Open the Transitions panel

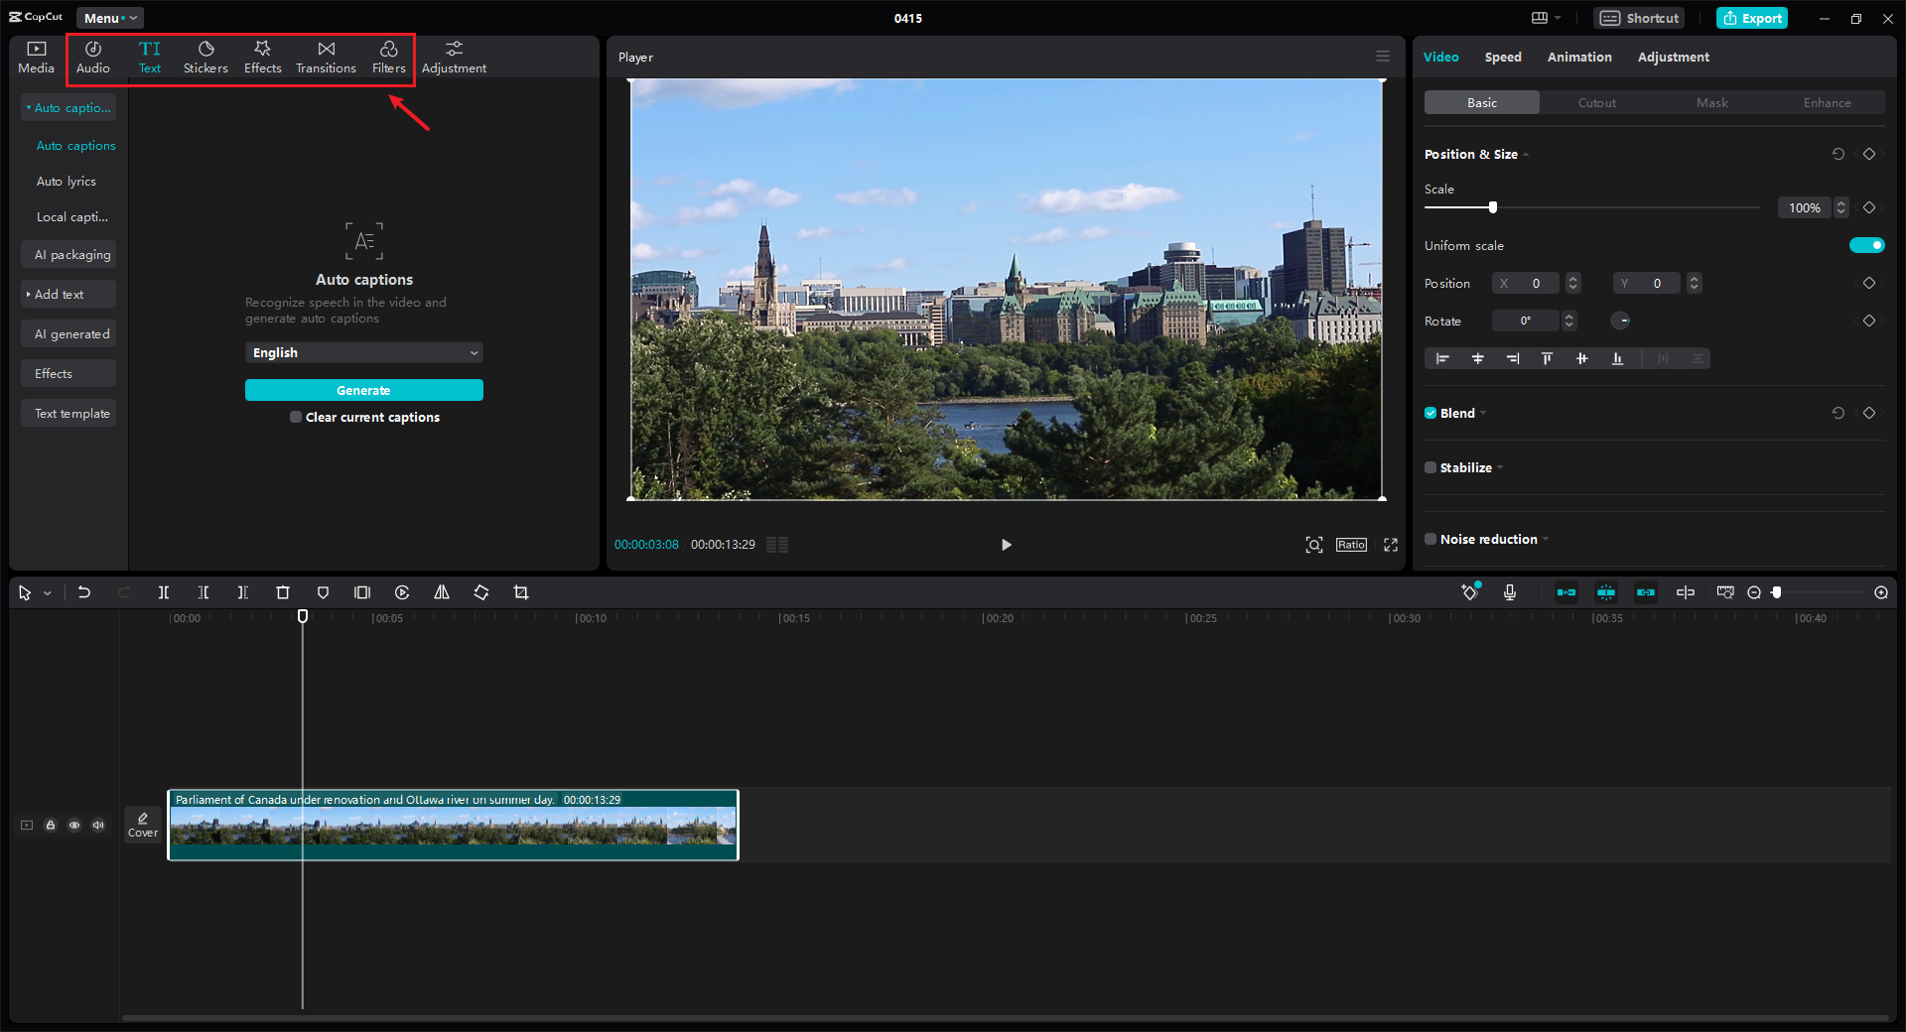(326, 58)
